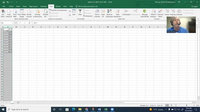Add a new sheet with plus button

click(18, 102)
